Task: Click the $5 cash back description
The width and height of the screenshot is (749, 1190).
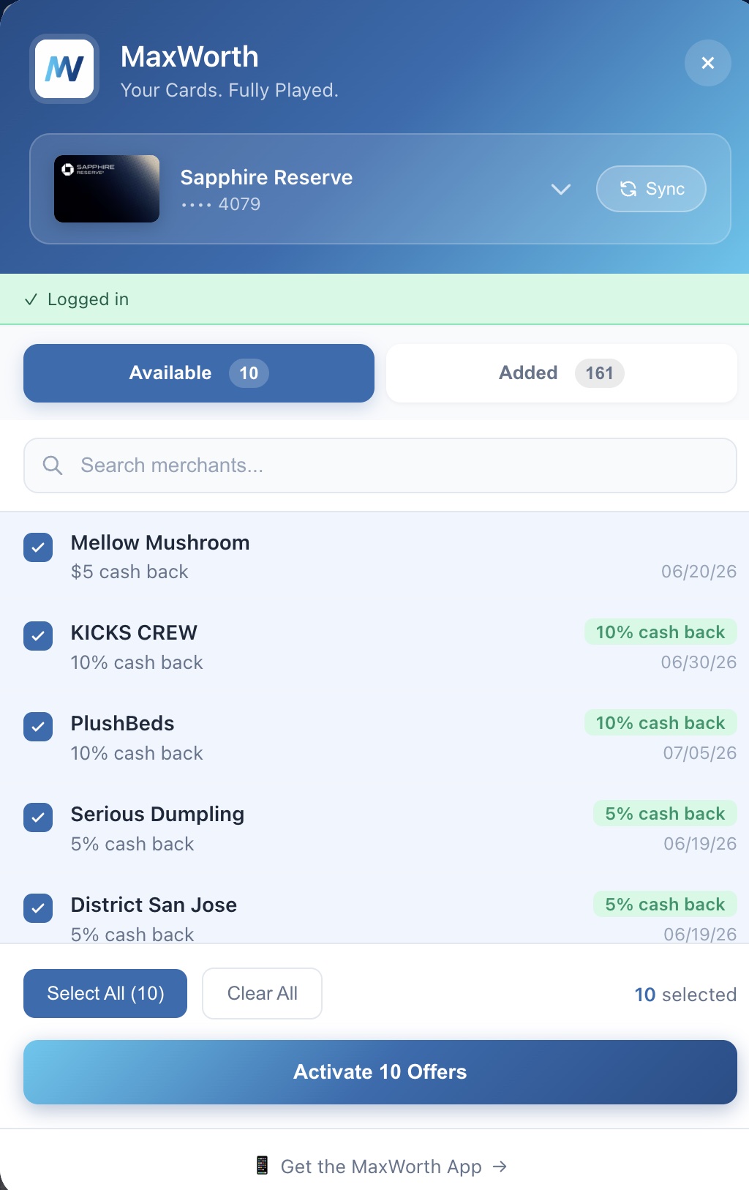Action: 129,572
